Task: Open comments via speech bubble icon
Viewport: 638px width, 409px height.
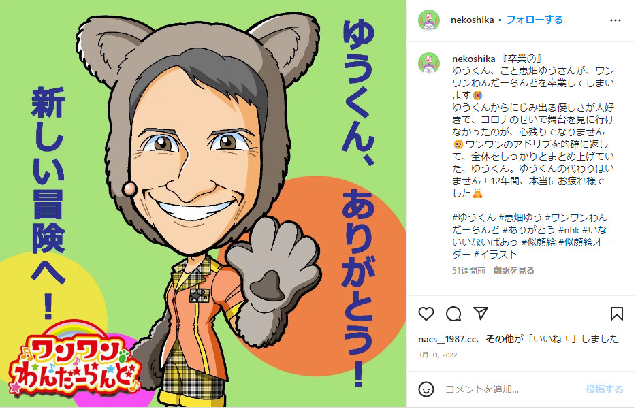Action: point(453,314)
